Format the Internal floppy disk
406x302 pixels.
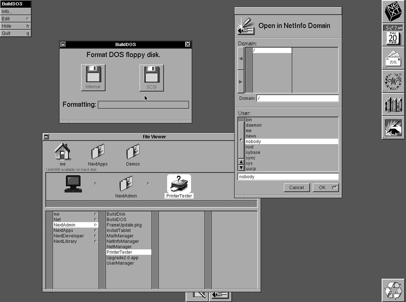tap(93, 78)
